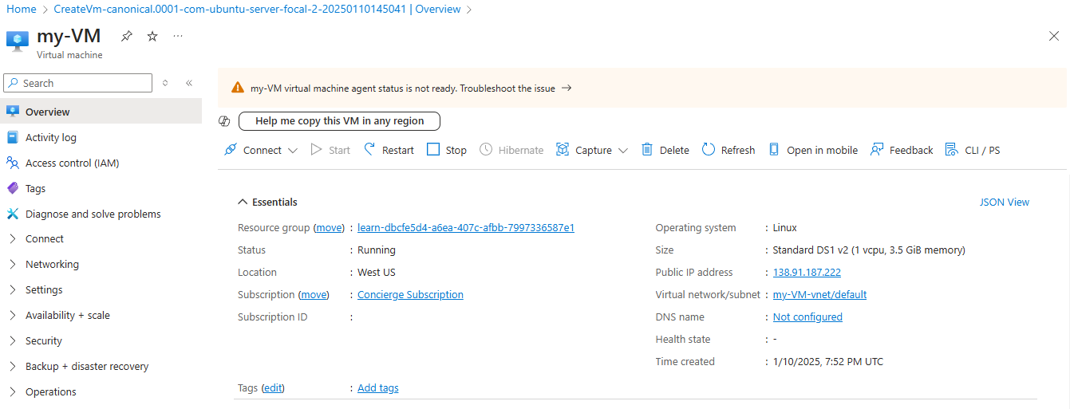Click the Start toolbar button
The image size is (1070, 409).
point(330,150)
